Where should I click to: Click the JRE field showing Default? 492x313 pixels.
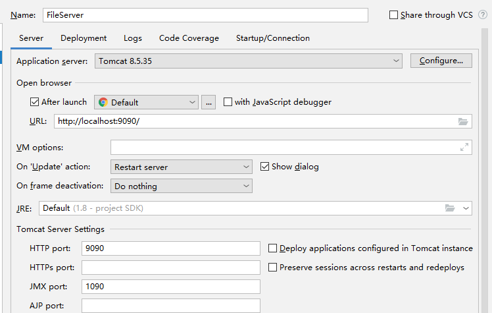tap(255, 208)
